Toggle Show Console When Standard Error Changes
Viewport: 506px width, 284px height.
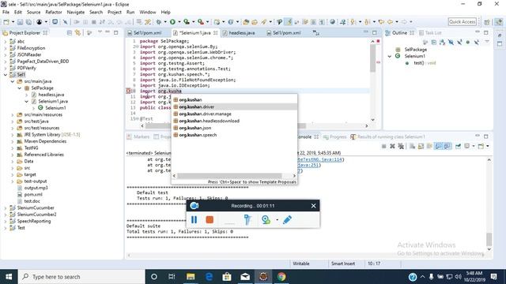[447, 146]
